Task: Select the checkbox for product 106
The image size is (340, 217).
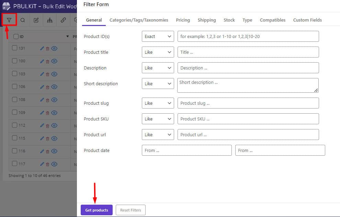Action: (x=14, y=87)
